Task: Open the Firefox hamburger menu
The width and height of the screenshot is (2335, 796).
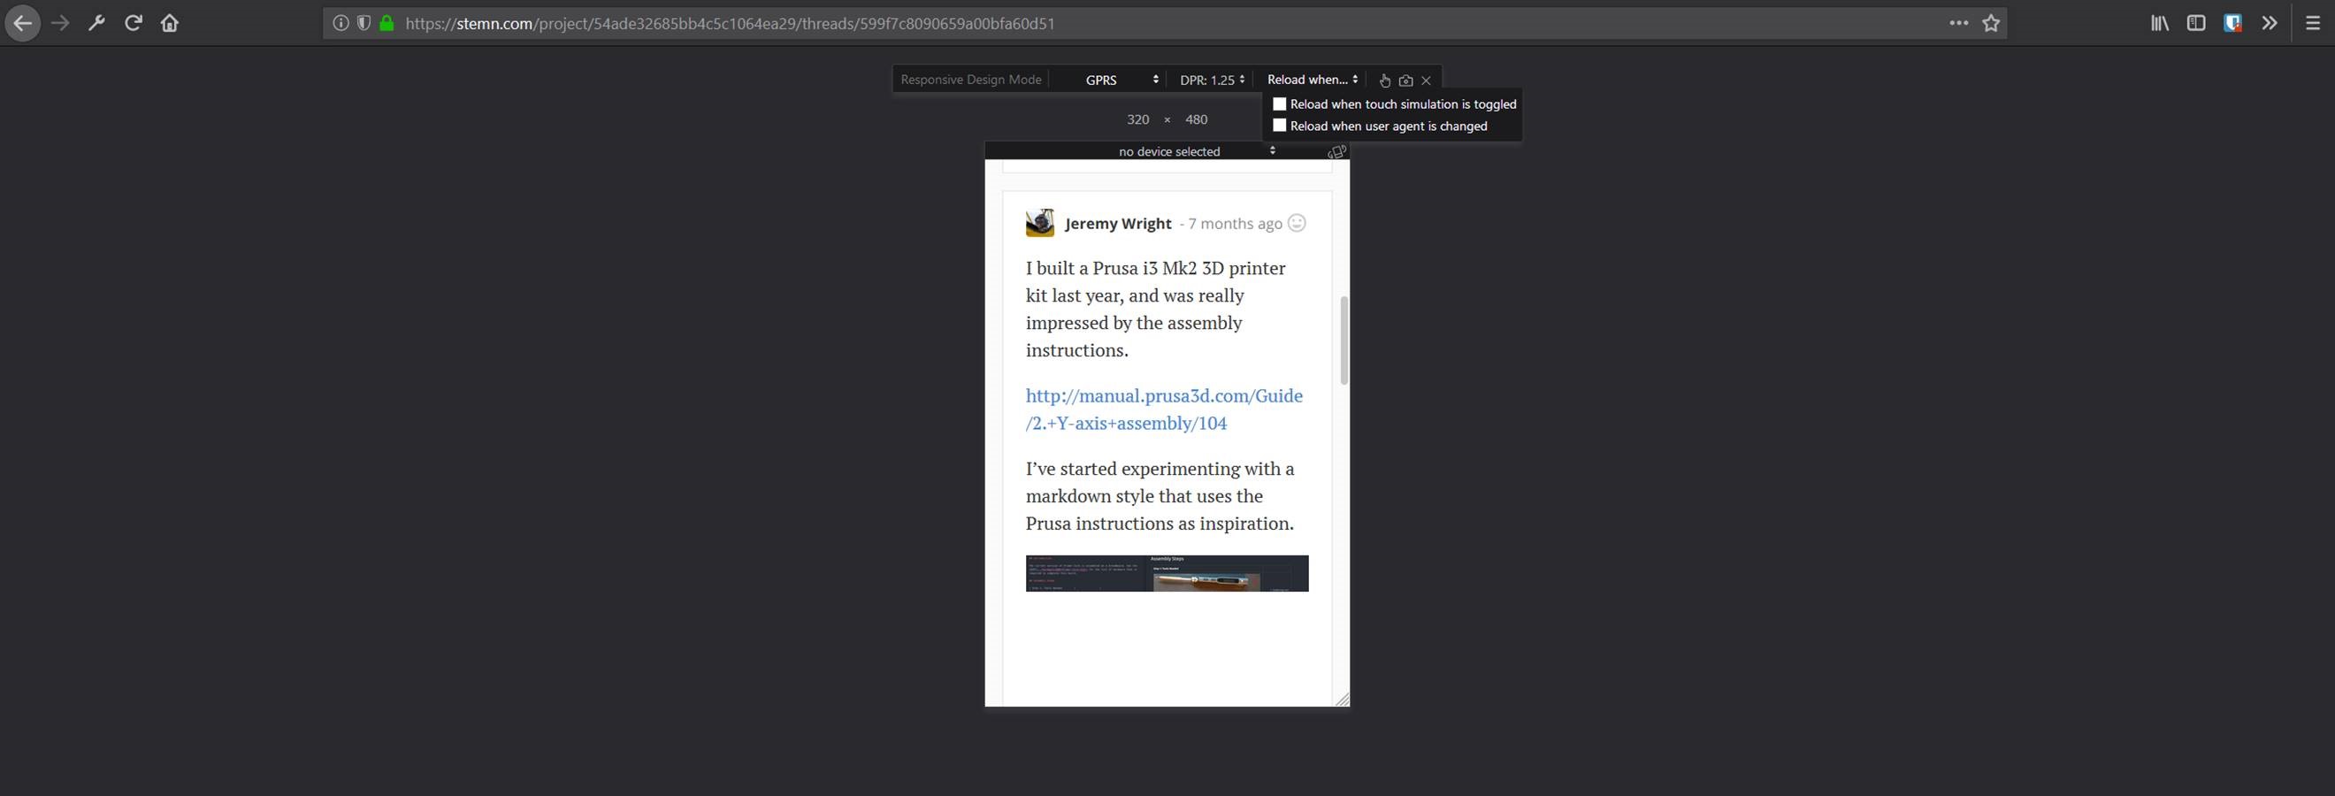Action: coord(2312,23)
